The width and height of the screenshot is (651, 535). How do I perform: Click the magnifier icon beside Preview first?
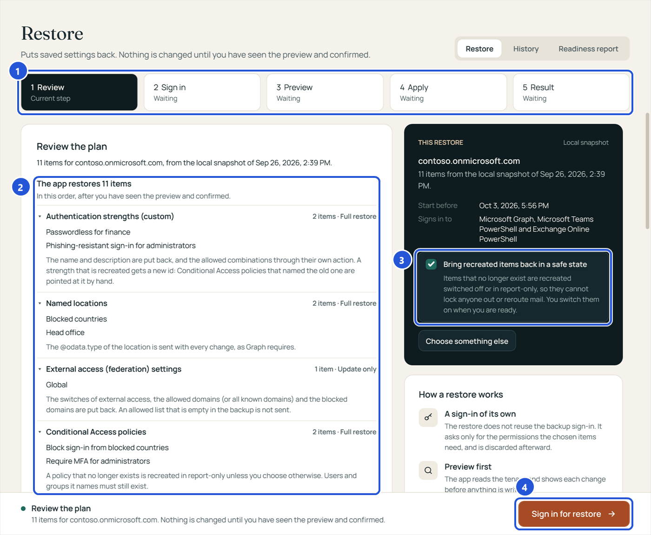[428, 470]
